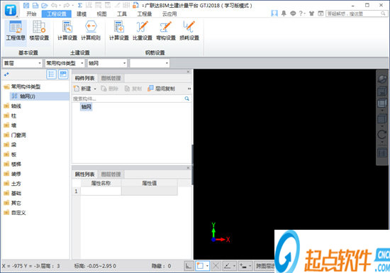Click the disabled X snap icon in the status bar
The width and height of the screenshot is (390, 273).
216,266
